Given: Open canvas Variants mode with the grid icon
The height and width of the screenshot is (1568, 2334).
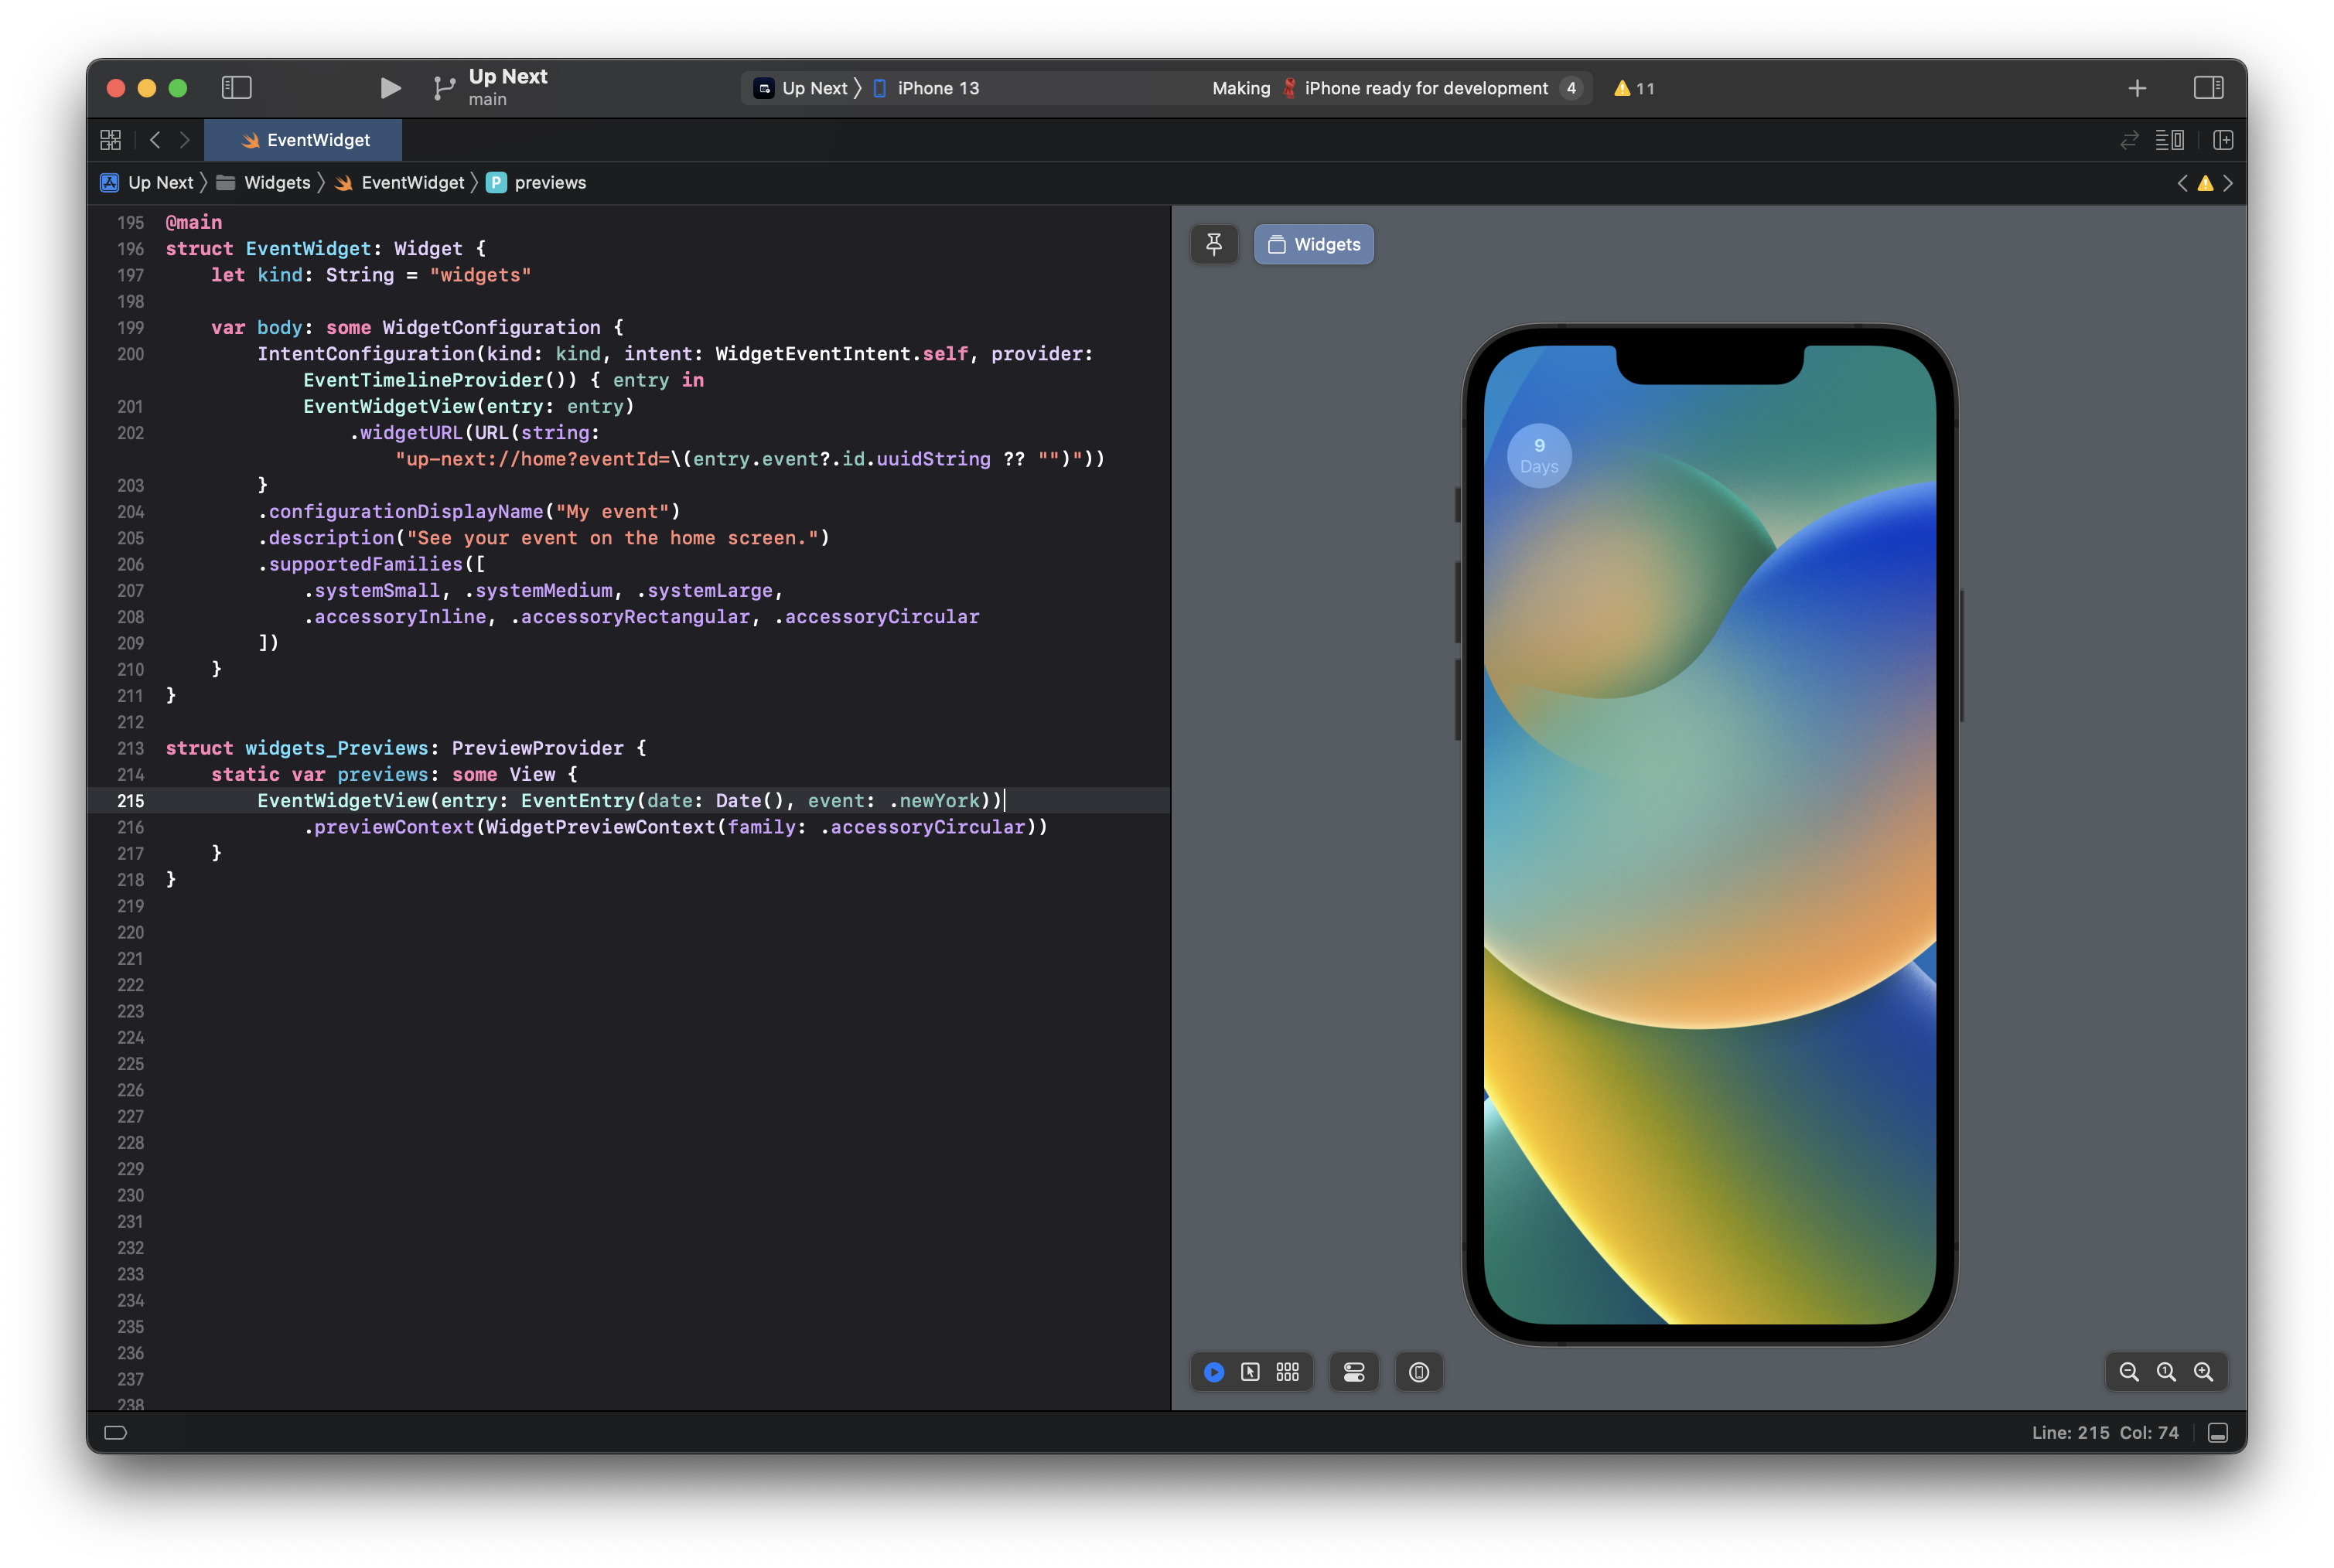Looking at the screenshot, I should [x=1286, y=1372].
